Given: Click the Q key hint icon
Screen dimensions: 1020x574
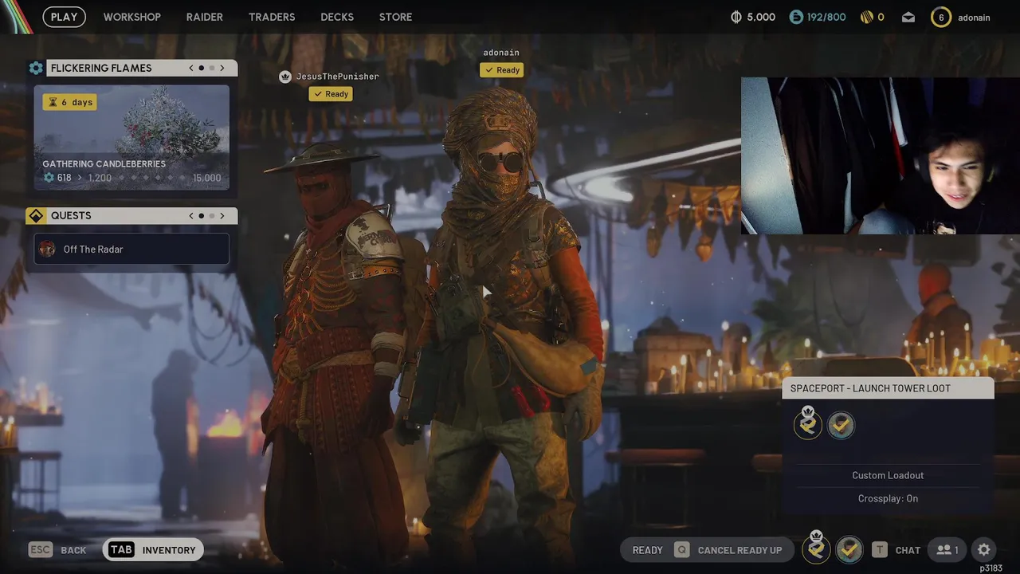Looking at the screenshot, I should pos(681,549).
